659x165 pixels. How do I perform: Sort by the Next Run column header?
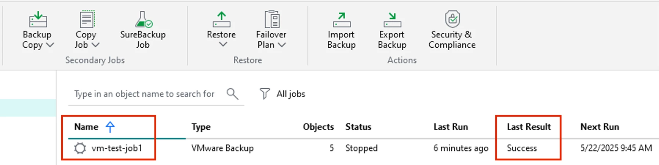(x=600, y=127)
